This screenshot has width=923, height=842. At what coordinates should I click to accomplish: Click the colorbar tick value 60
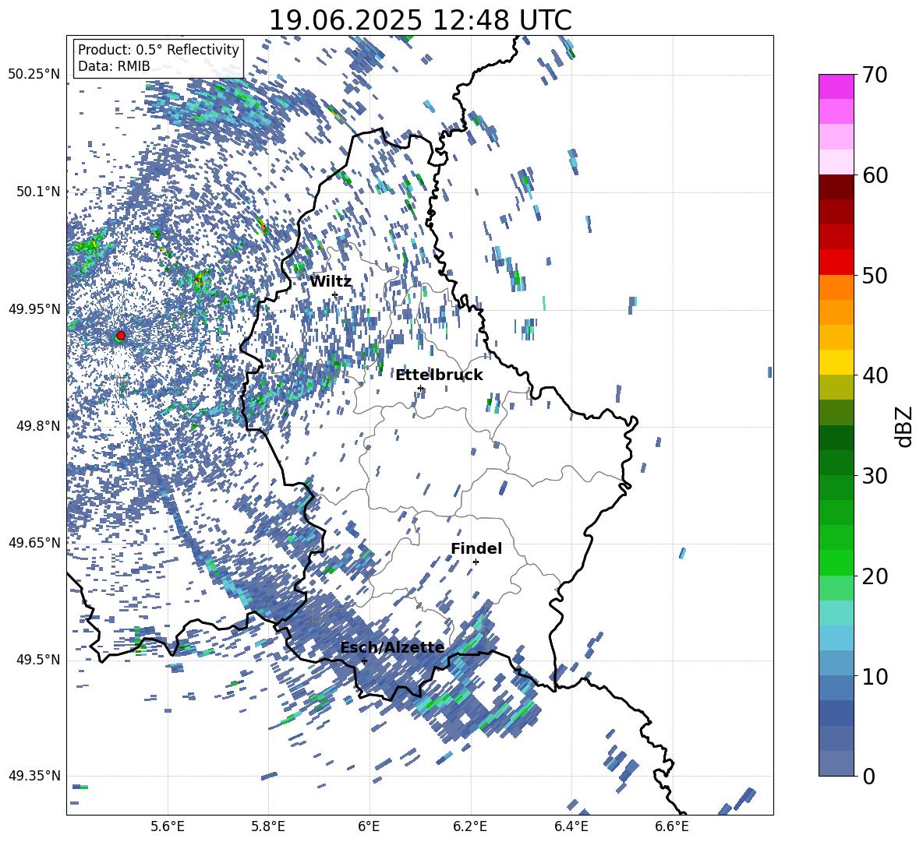[x=875, y=175]
